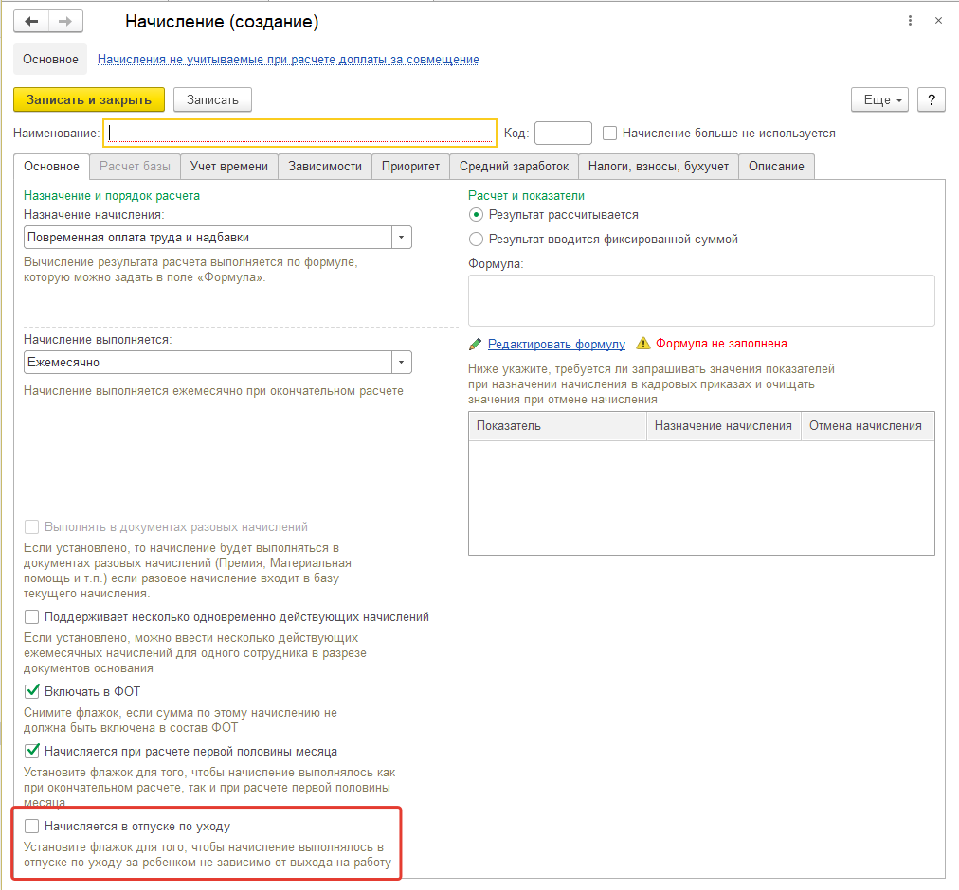Focus the Код input field
The width and height of the screenshot is (959, 890).
click(x=563, y=133)
